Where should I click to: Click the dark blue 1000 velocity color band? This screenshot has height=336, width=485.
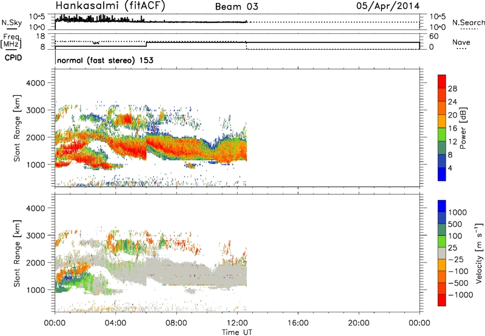(442, 218)
